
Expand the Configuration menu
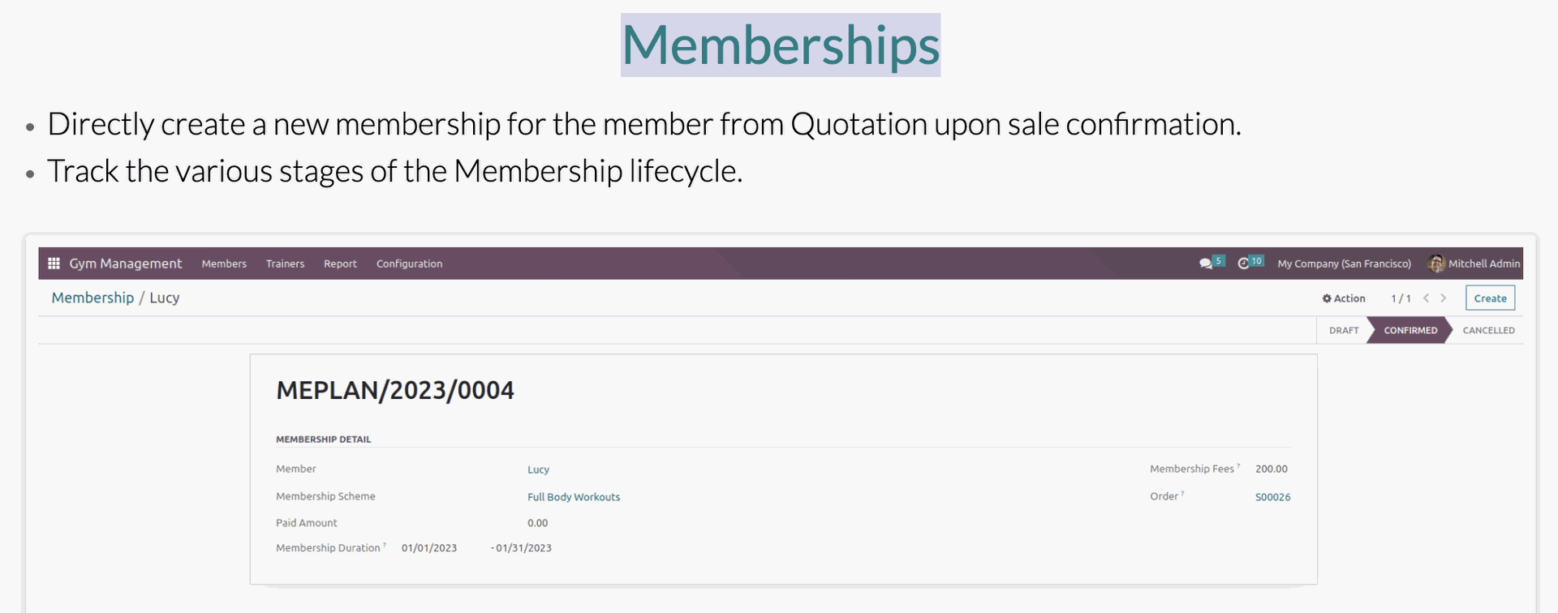(409, 264)
